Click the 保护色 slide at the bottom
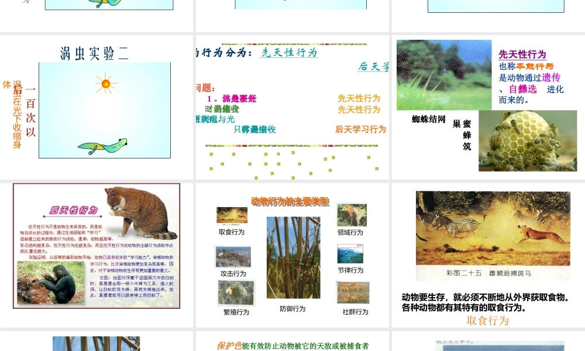 click(x=292, y=341)
